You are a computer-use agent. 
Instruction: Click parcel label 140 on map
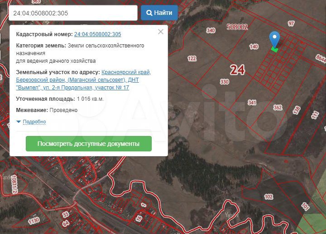pos(254,47)
